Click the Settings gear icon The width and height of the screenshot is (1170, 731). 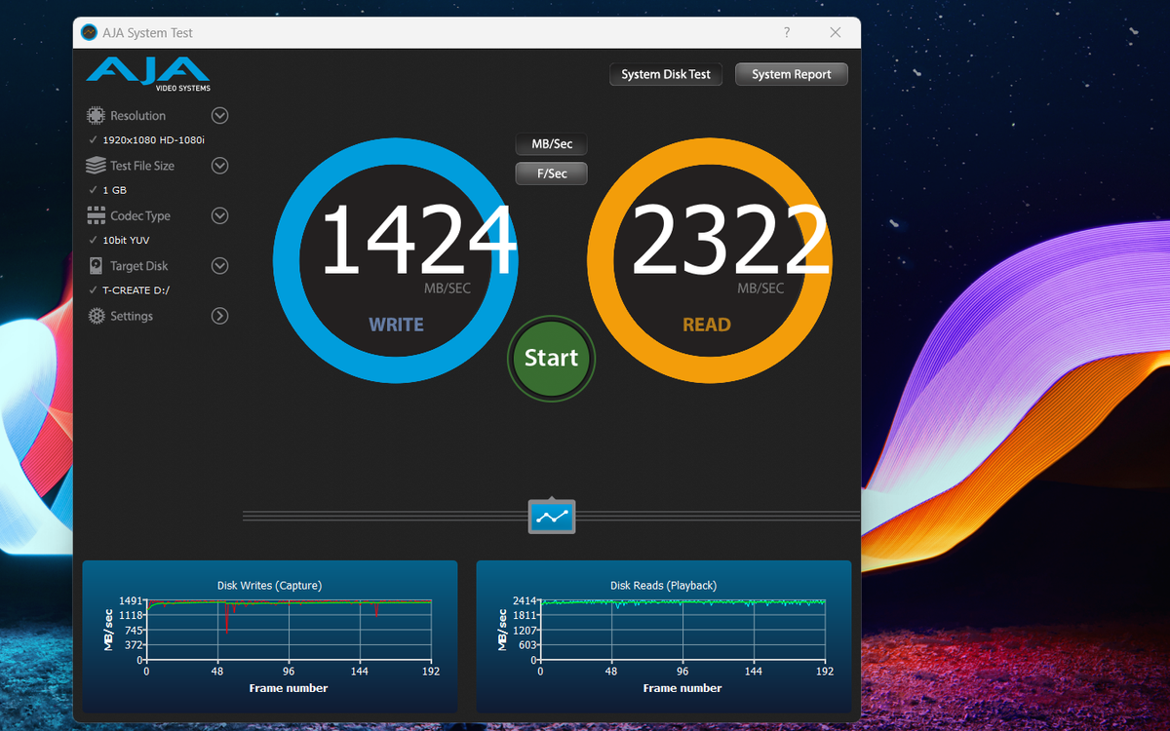(96, 316)
